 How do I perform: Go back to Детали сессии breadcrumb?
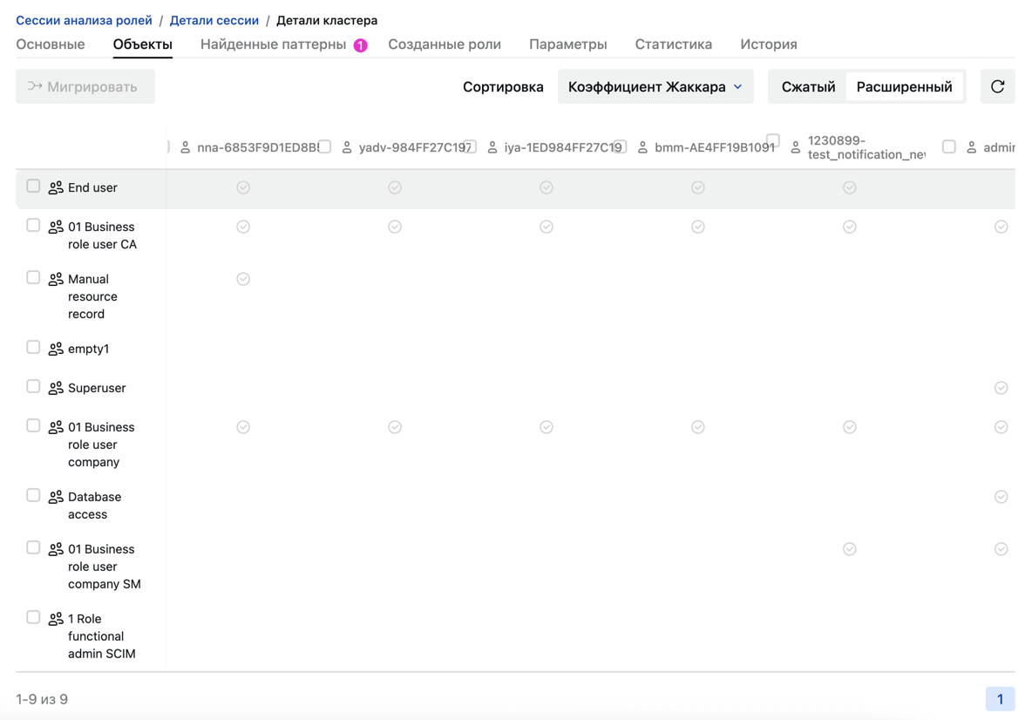(x=214, y=20)
